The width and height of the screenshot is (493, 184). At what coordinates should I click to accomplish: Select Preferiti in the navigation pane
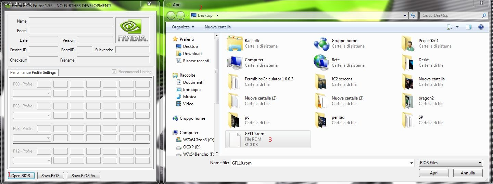click(187, 39)
